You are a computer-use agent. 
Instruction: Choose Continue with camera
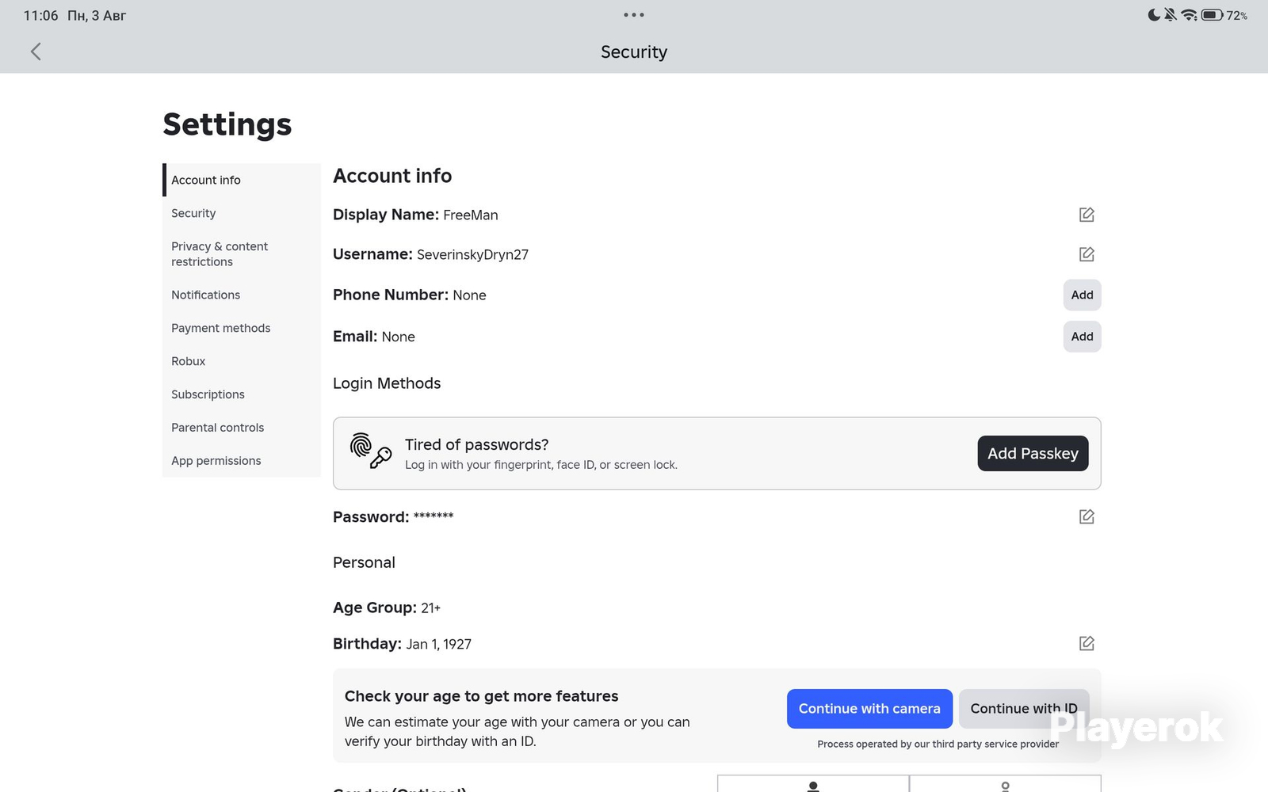pos(869,709)
